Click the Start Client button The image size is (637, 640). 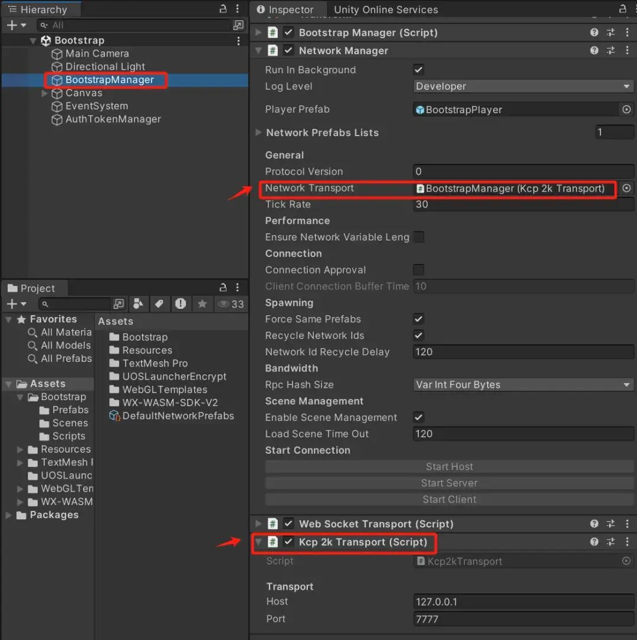[x=449, y=500]
